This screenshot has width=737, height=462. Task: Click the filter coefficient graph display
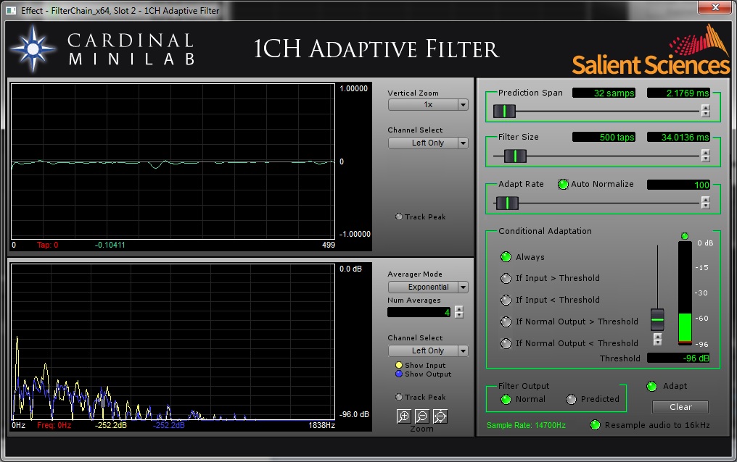click(173, 161)
